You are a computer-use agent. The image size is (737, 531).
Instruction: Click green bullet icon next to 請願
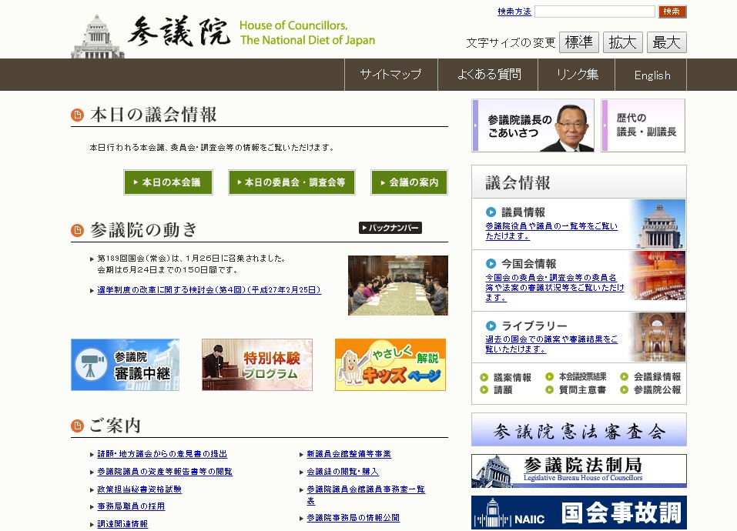click(484, 389)
